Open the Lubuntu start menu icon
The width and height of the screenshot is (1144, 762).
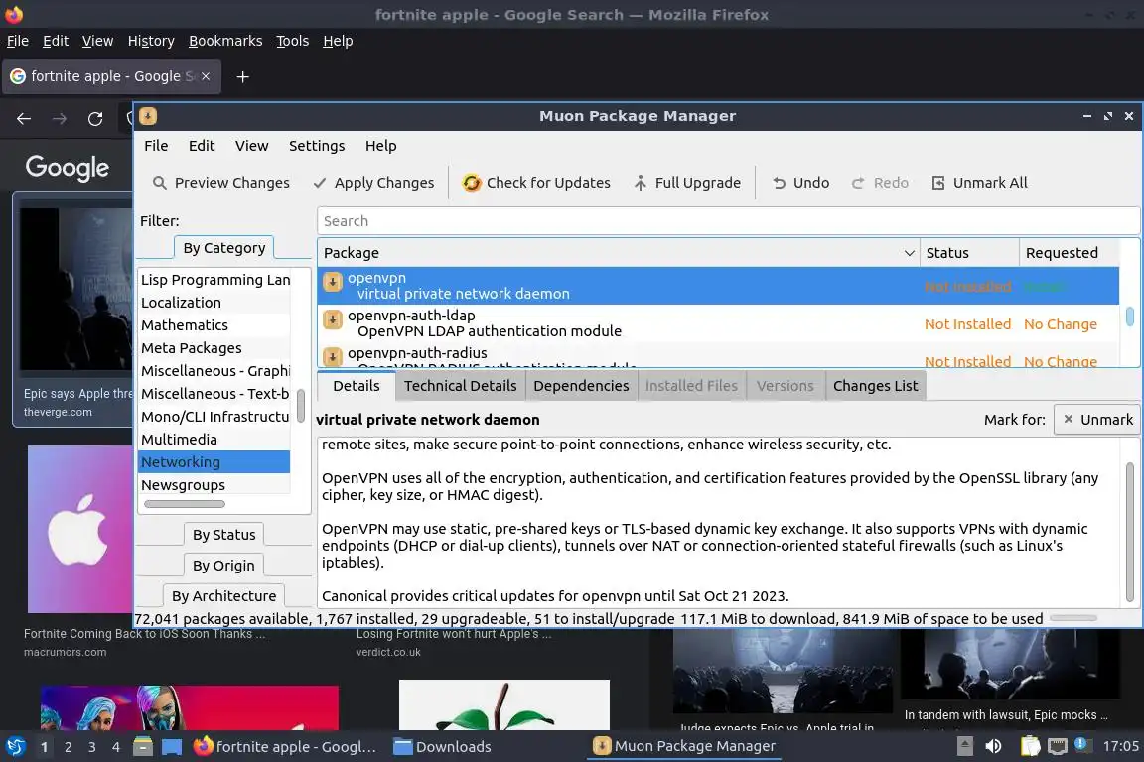click(x=15, y=747)
